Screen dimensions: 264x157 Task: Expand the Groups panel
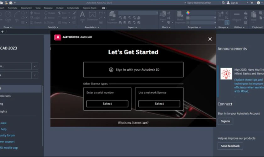click(223, 27)
